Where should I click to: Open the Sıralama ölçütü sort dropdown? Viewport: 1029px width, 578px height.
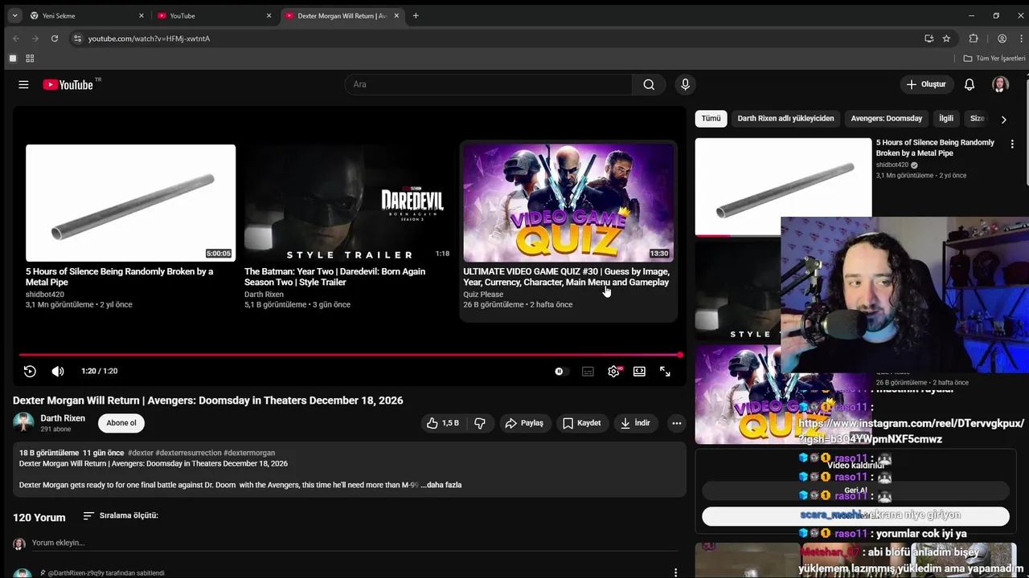point(121,515)
